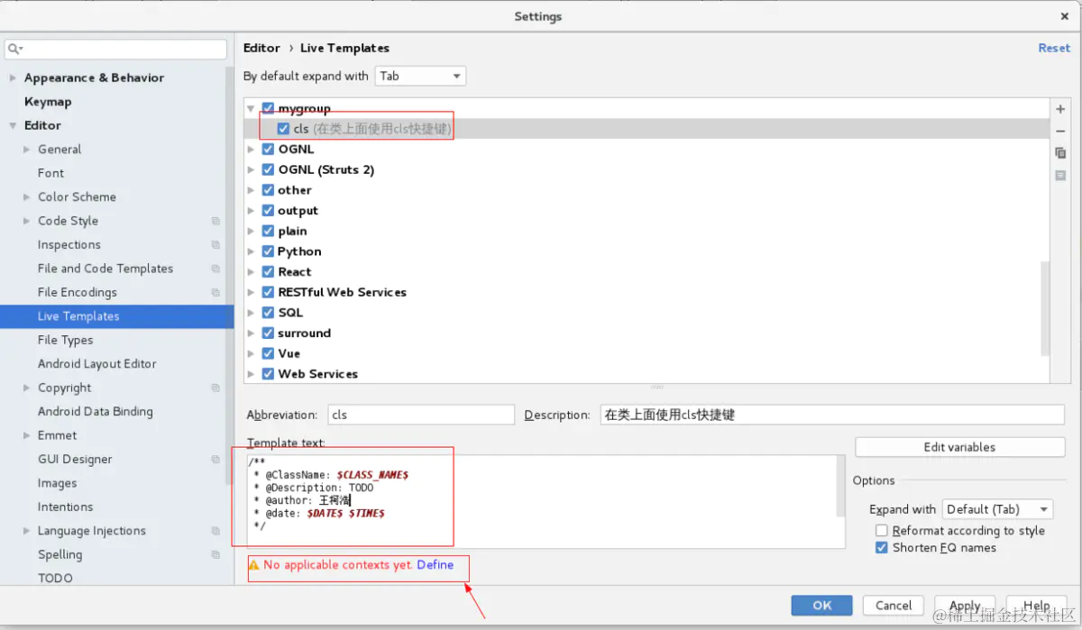
Task: Open the Keymap settings page
Action: coord(48,102)
